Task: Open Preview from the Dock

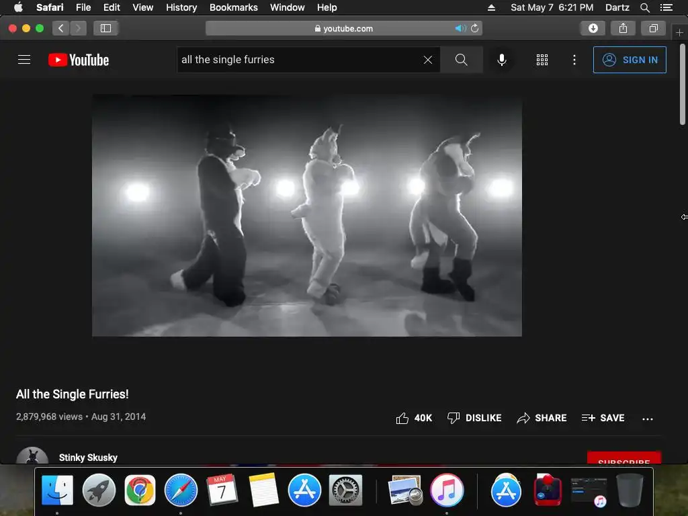Action: (x=405, y=490)
